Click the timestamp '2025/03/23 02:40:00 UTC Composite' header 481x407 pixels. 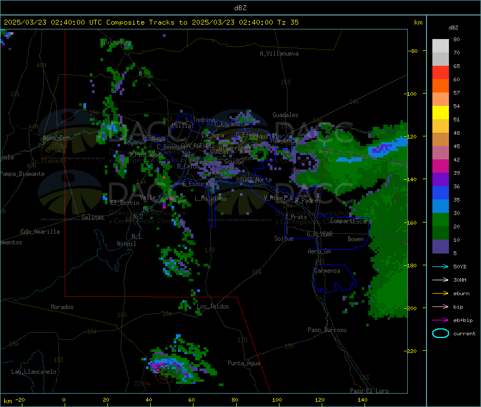click(x=74, y=22)
